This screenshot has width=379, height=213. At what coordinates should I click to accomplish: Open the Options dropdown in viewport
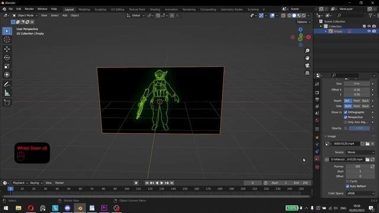[x=303, y=22]
